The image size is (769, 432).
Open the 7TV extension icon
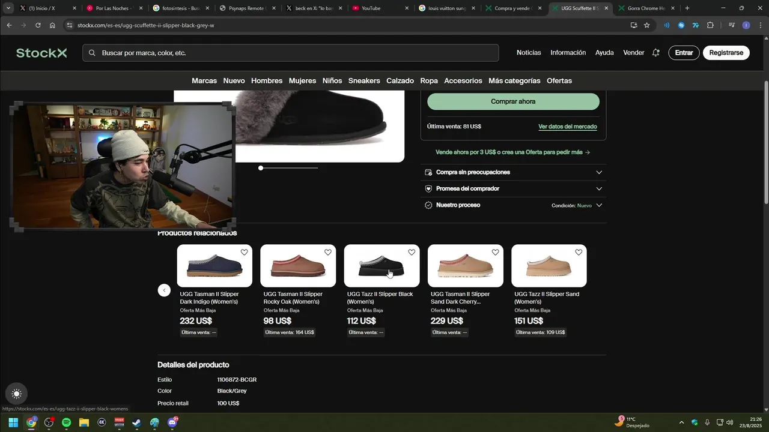(696, 25)
